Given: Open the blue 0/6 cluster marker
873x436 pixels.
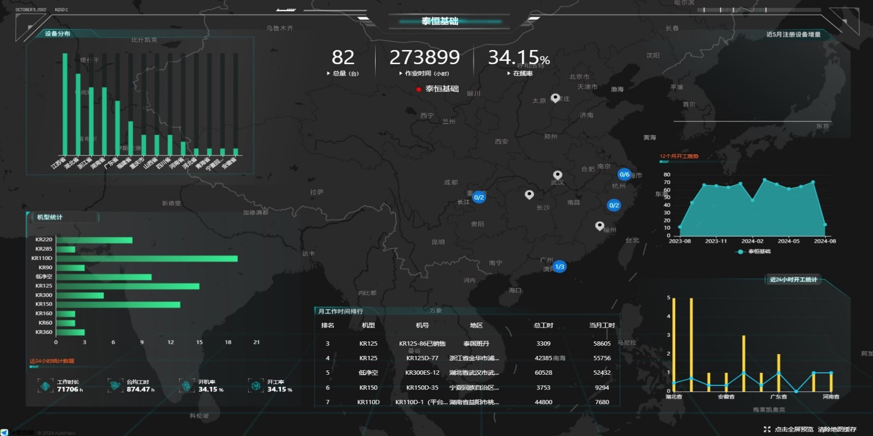Looking at the screenshot, I should pos(624,174).
